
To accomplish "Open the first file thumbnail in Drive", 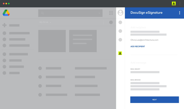I will pos(52,41).
